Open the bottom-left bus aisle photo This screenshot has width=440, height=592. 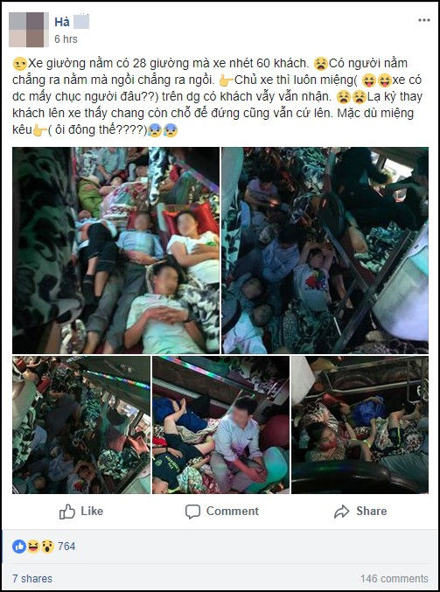(81, 425)
